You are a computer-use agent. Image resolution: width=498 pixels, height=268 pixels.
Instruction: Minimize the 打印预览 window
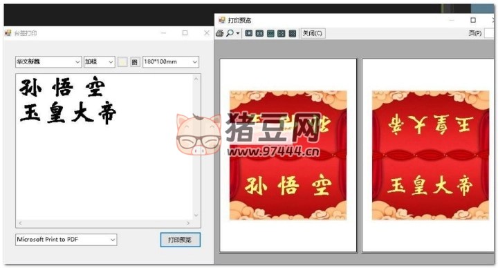pos(452,20)
